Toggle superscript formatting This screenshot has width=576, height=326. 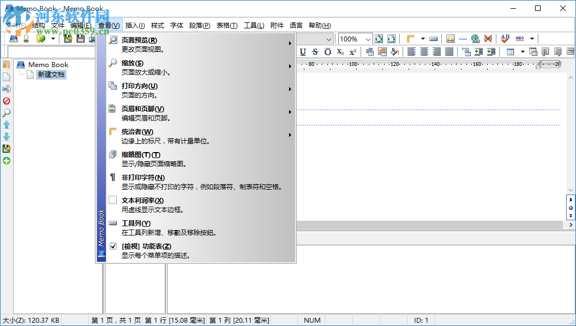click(x=353, y=52)
